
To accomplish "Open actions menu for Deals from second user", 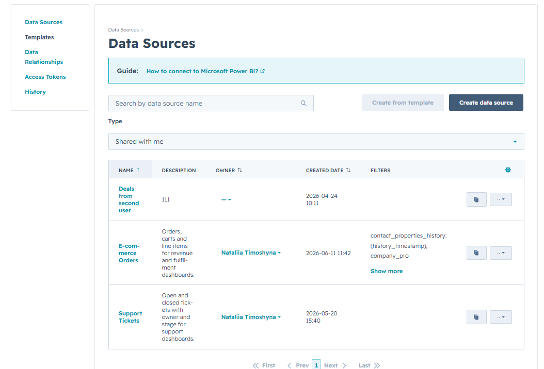I will click(x=501, y=199).
